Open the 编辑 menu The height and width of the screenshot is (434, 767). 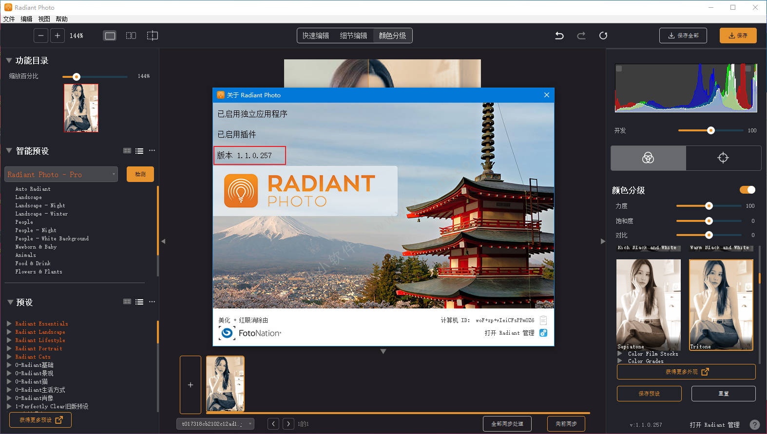pyautogui.click(x=26, y=19)
